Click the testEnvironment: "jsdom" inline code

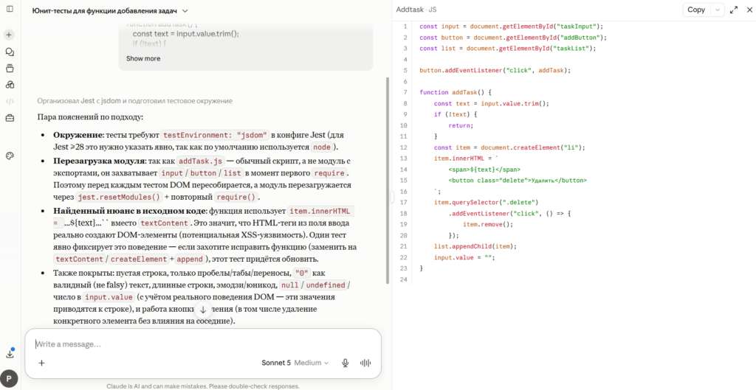[215, 135]
